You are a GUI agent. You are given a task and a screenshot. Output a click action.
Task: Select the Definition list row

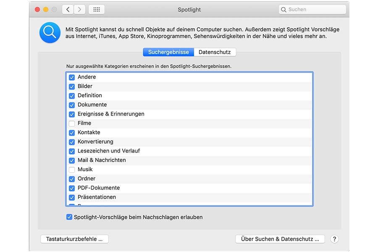click(x=189, y=96)
